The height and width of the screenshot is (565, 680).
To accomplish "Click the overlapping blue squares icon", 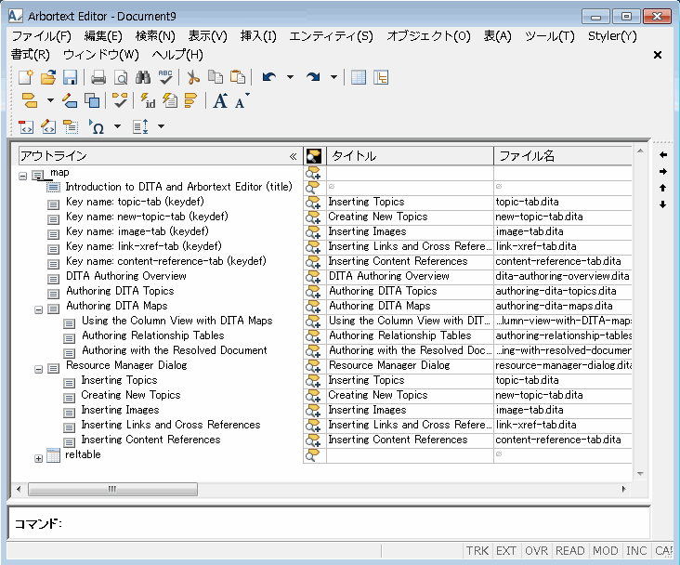I will pos(92,100).
